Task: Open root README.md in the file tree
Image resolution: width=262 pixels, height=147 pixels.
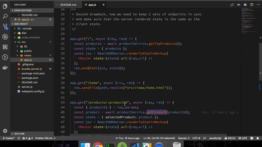Action: pos(32,82)
